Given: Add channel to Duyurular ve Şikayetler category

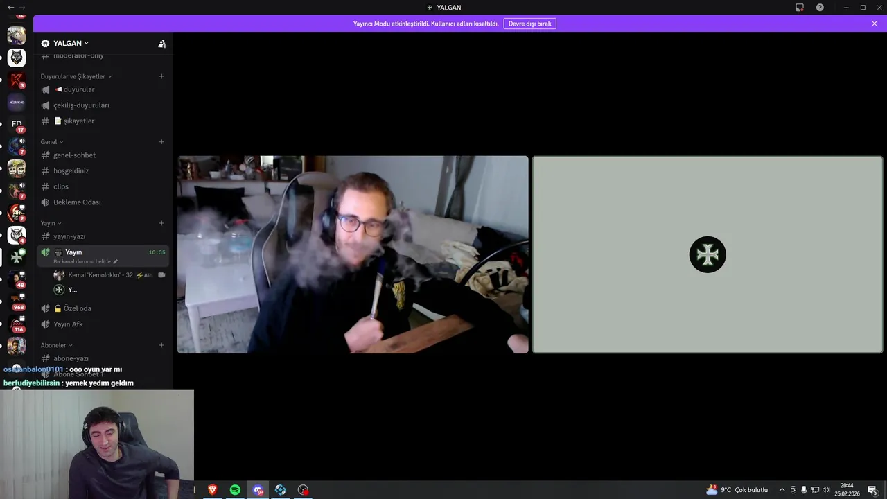Looking at the screenshot, I should [161, 76].
